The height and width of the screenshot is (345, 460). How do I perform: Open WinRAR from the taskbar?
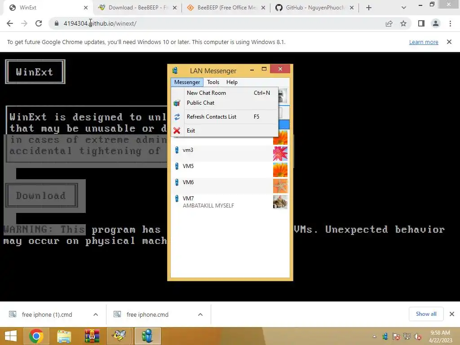[92, 336]
